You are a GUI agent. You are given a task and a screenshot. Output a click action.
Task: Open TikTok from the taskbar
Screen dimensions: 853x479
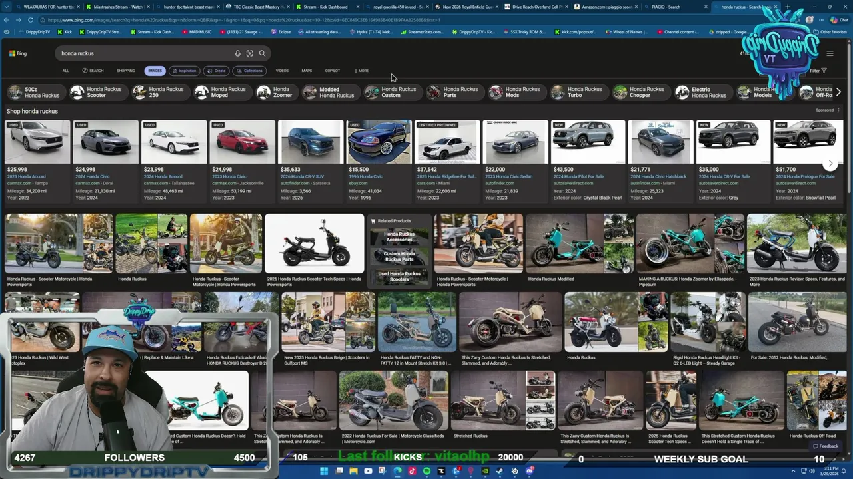(x=412, y=471)
